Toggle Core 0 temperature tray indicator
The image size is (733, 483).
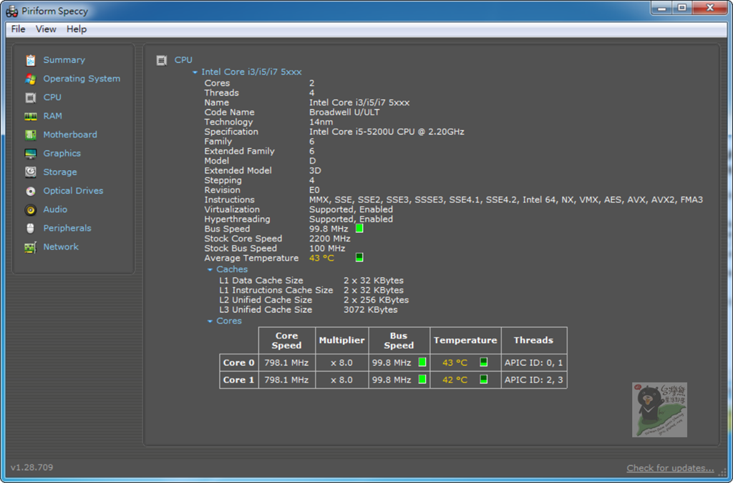pyautogui.click(x=484, y=362)
